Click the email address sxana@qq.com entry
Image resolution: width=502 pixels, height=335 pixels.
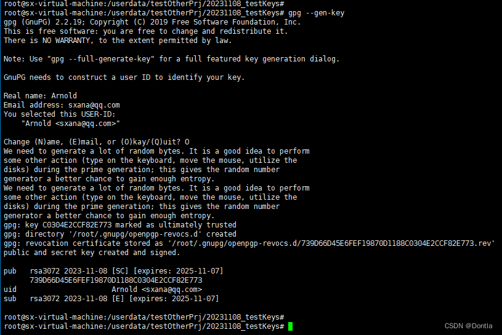94,105
